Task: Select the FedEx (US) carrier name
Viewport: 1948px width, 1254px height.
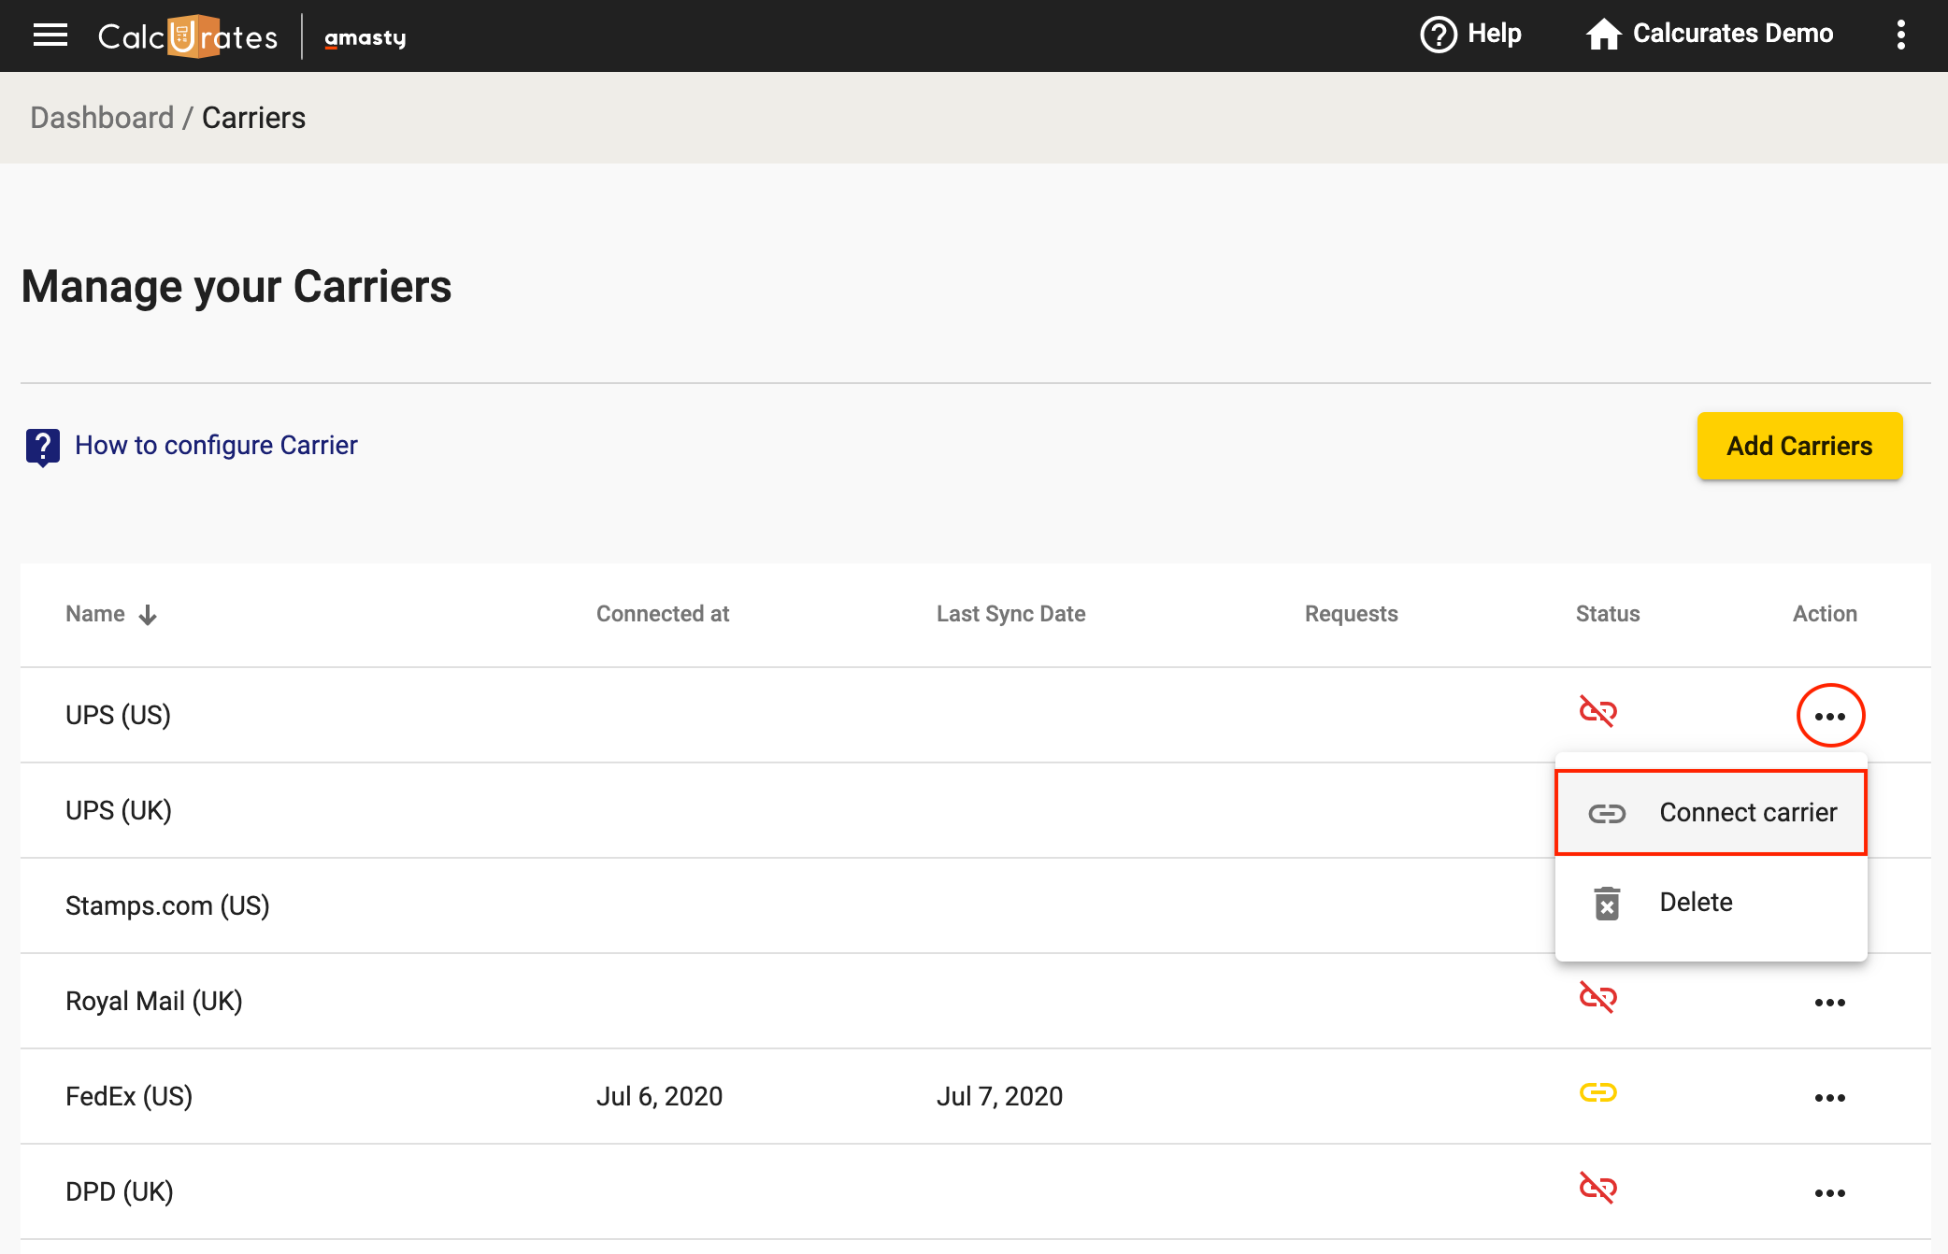Action: pyautogui.click(x=129, y=1096)
